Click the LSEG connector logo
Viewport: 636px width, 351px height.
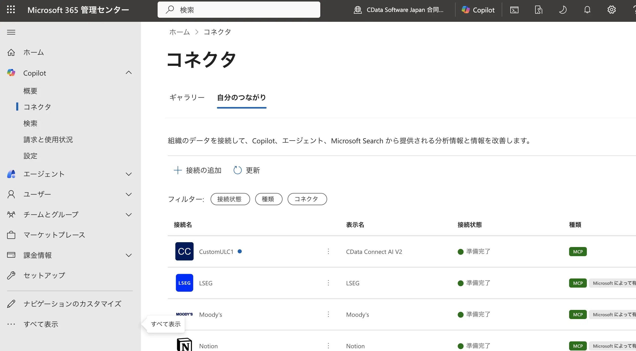click(x=184, y=283)
